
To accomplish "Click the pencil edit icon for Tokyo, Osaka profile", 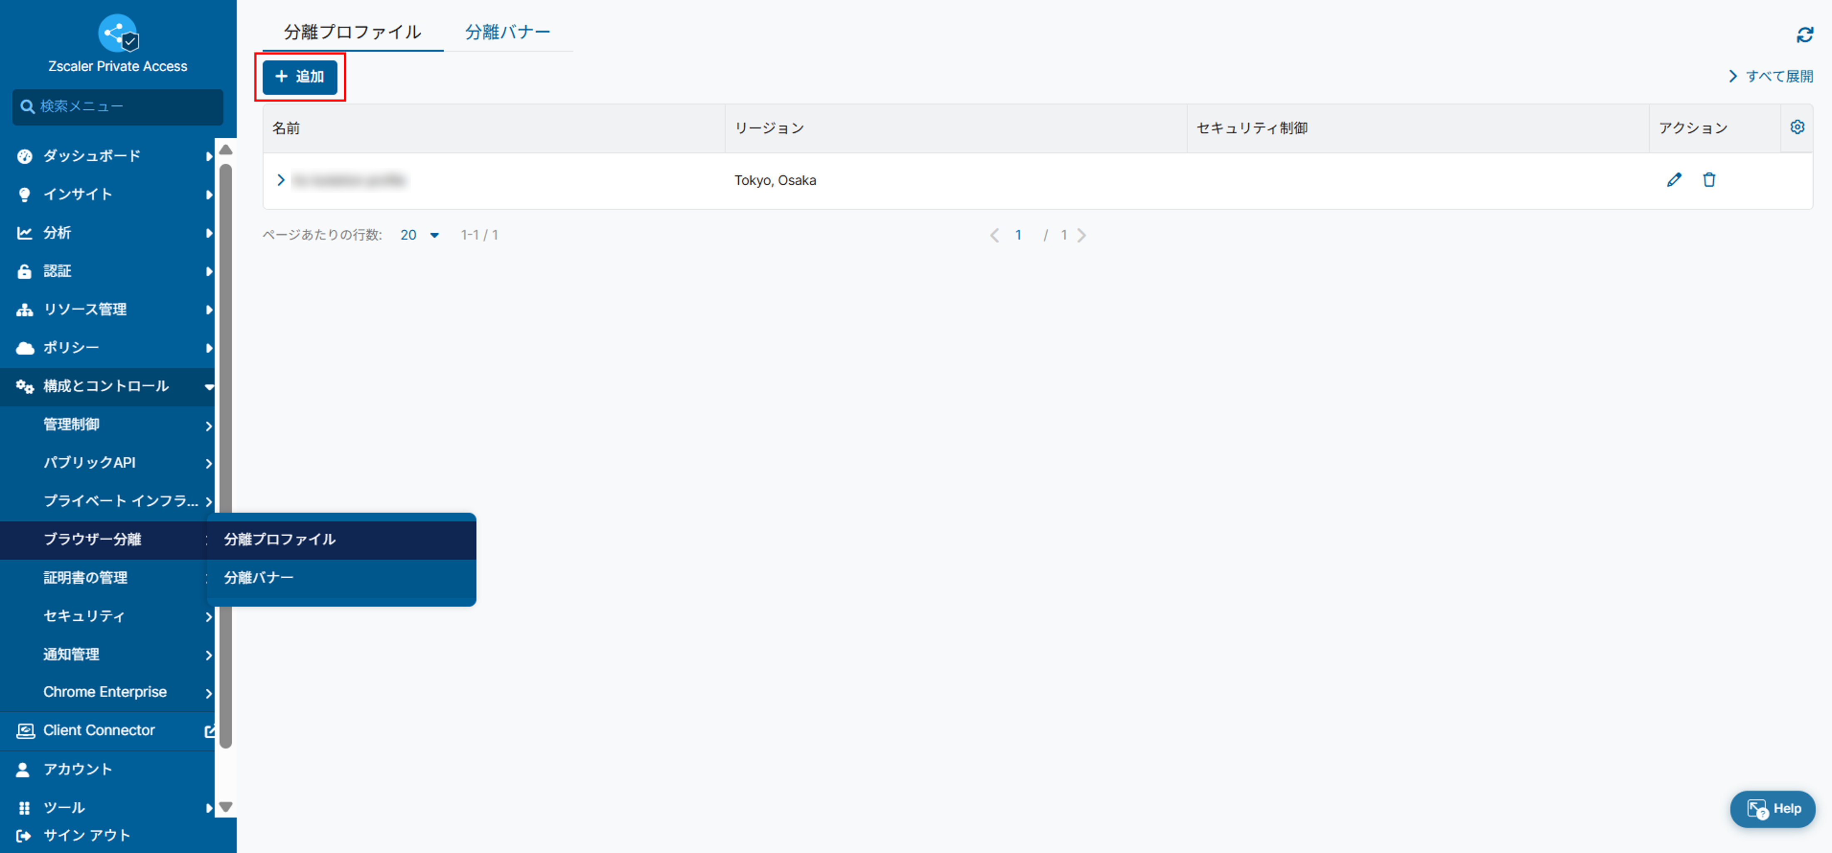I will (x=1674, y=180).
